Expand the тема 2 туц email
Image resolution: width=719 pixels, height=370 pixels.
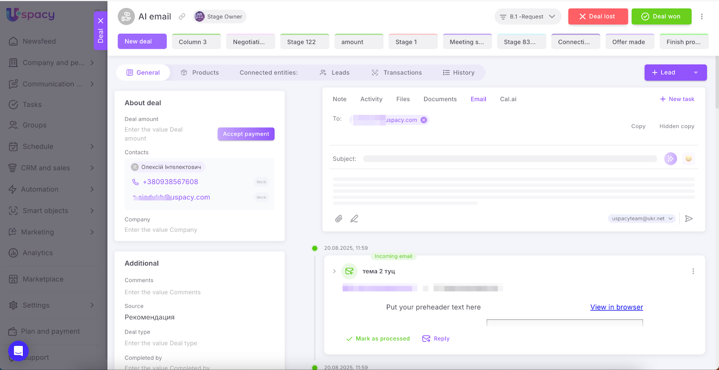tap(334, 271)
